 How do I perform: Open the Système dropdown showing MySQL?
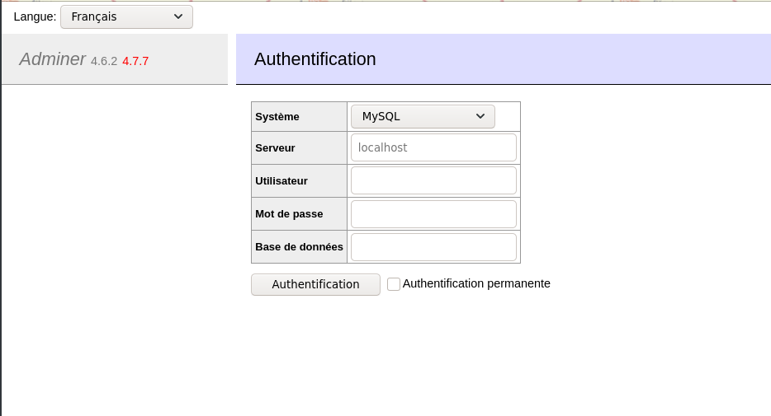click(423, 116)
